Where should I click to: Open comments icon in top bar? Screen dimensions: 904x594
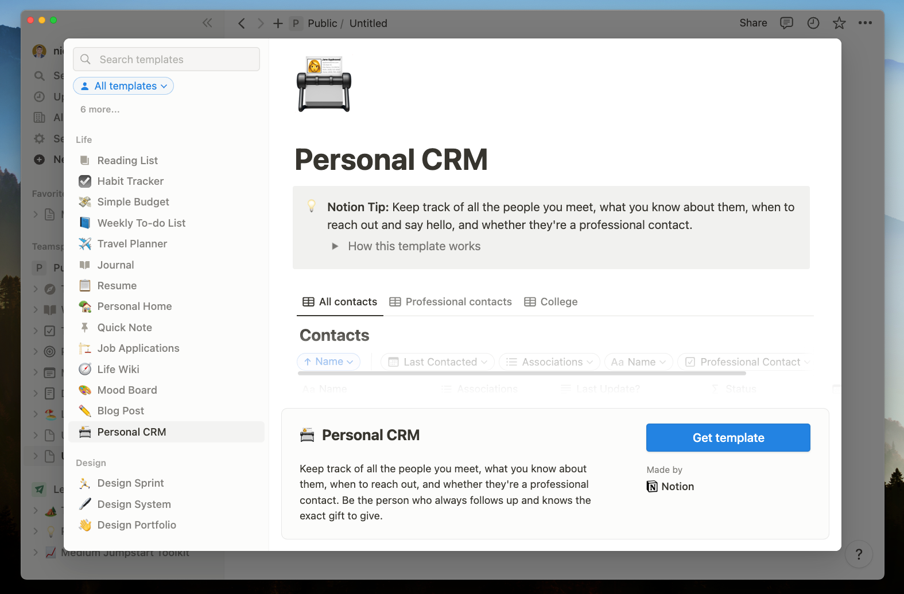pyautogui.click(x=786, y=23)
